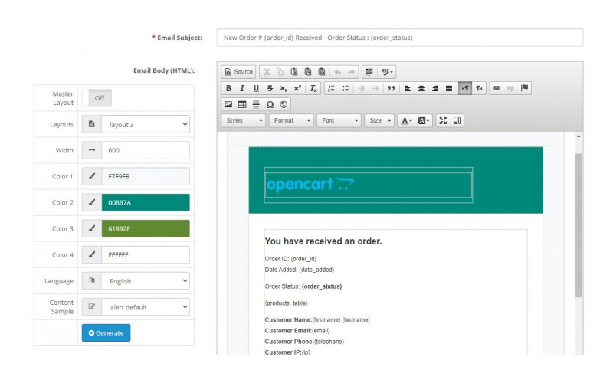This screenshot has height=383, width=613.
Task: Open the Size dropdown
Action: 379,121
